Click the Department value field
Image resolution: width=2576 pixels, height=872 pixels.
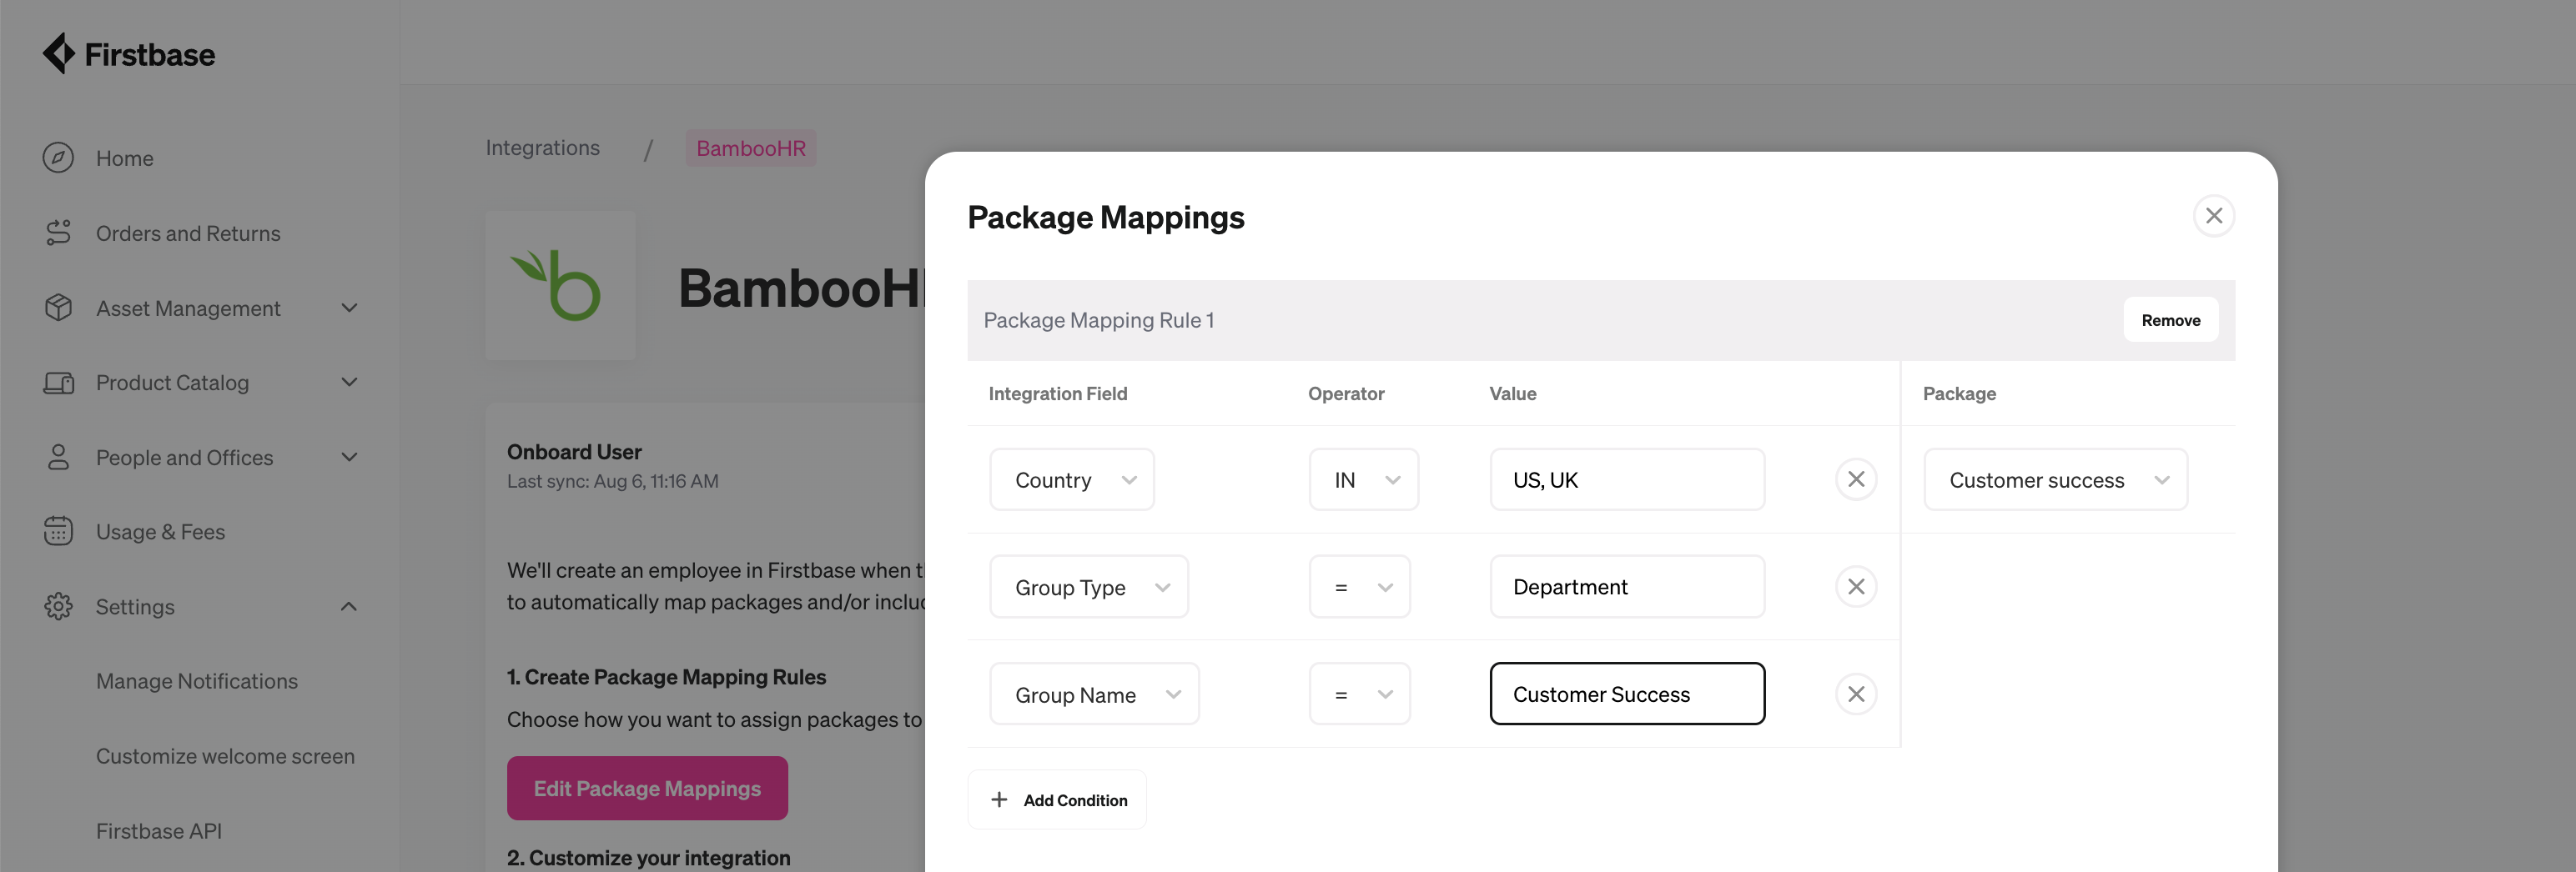[1627, 588]
